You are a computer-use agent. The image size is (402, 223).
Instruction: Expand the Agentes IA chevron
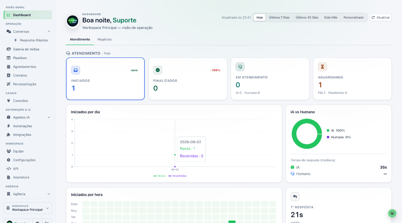tap(49, 117)
